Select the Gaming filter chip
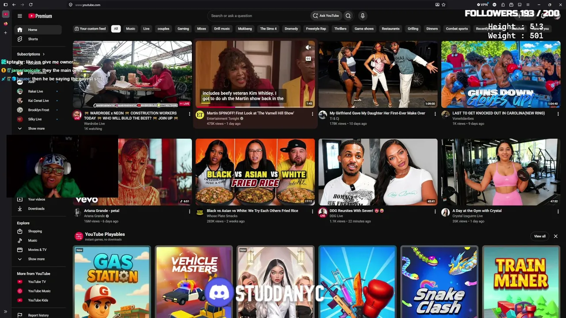The height and width of the screenshot is (318, 566). click(183, 29)
